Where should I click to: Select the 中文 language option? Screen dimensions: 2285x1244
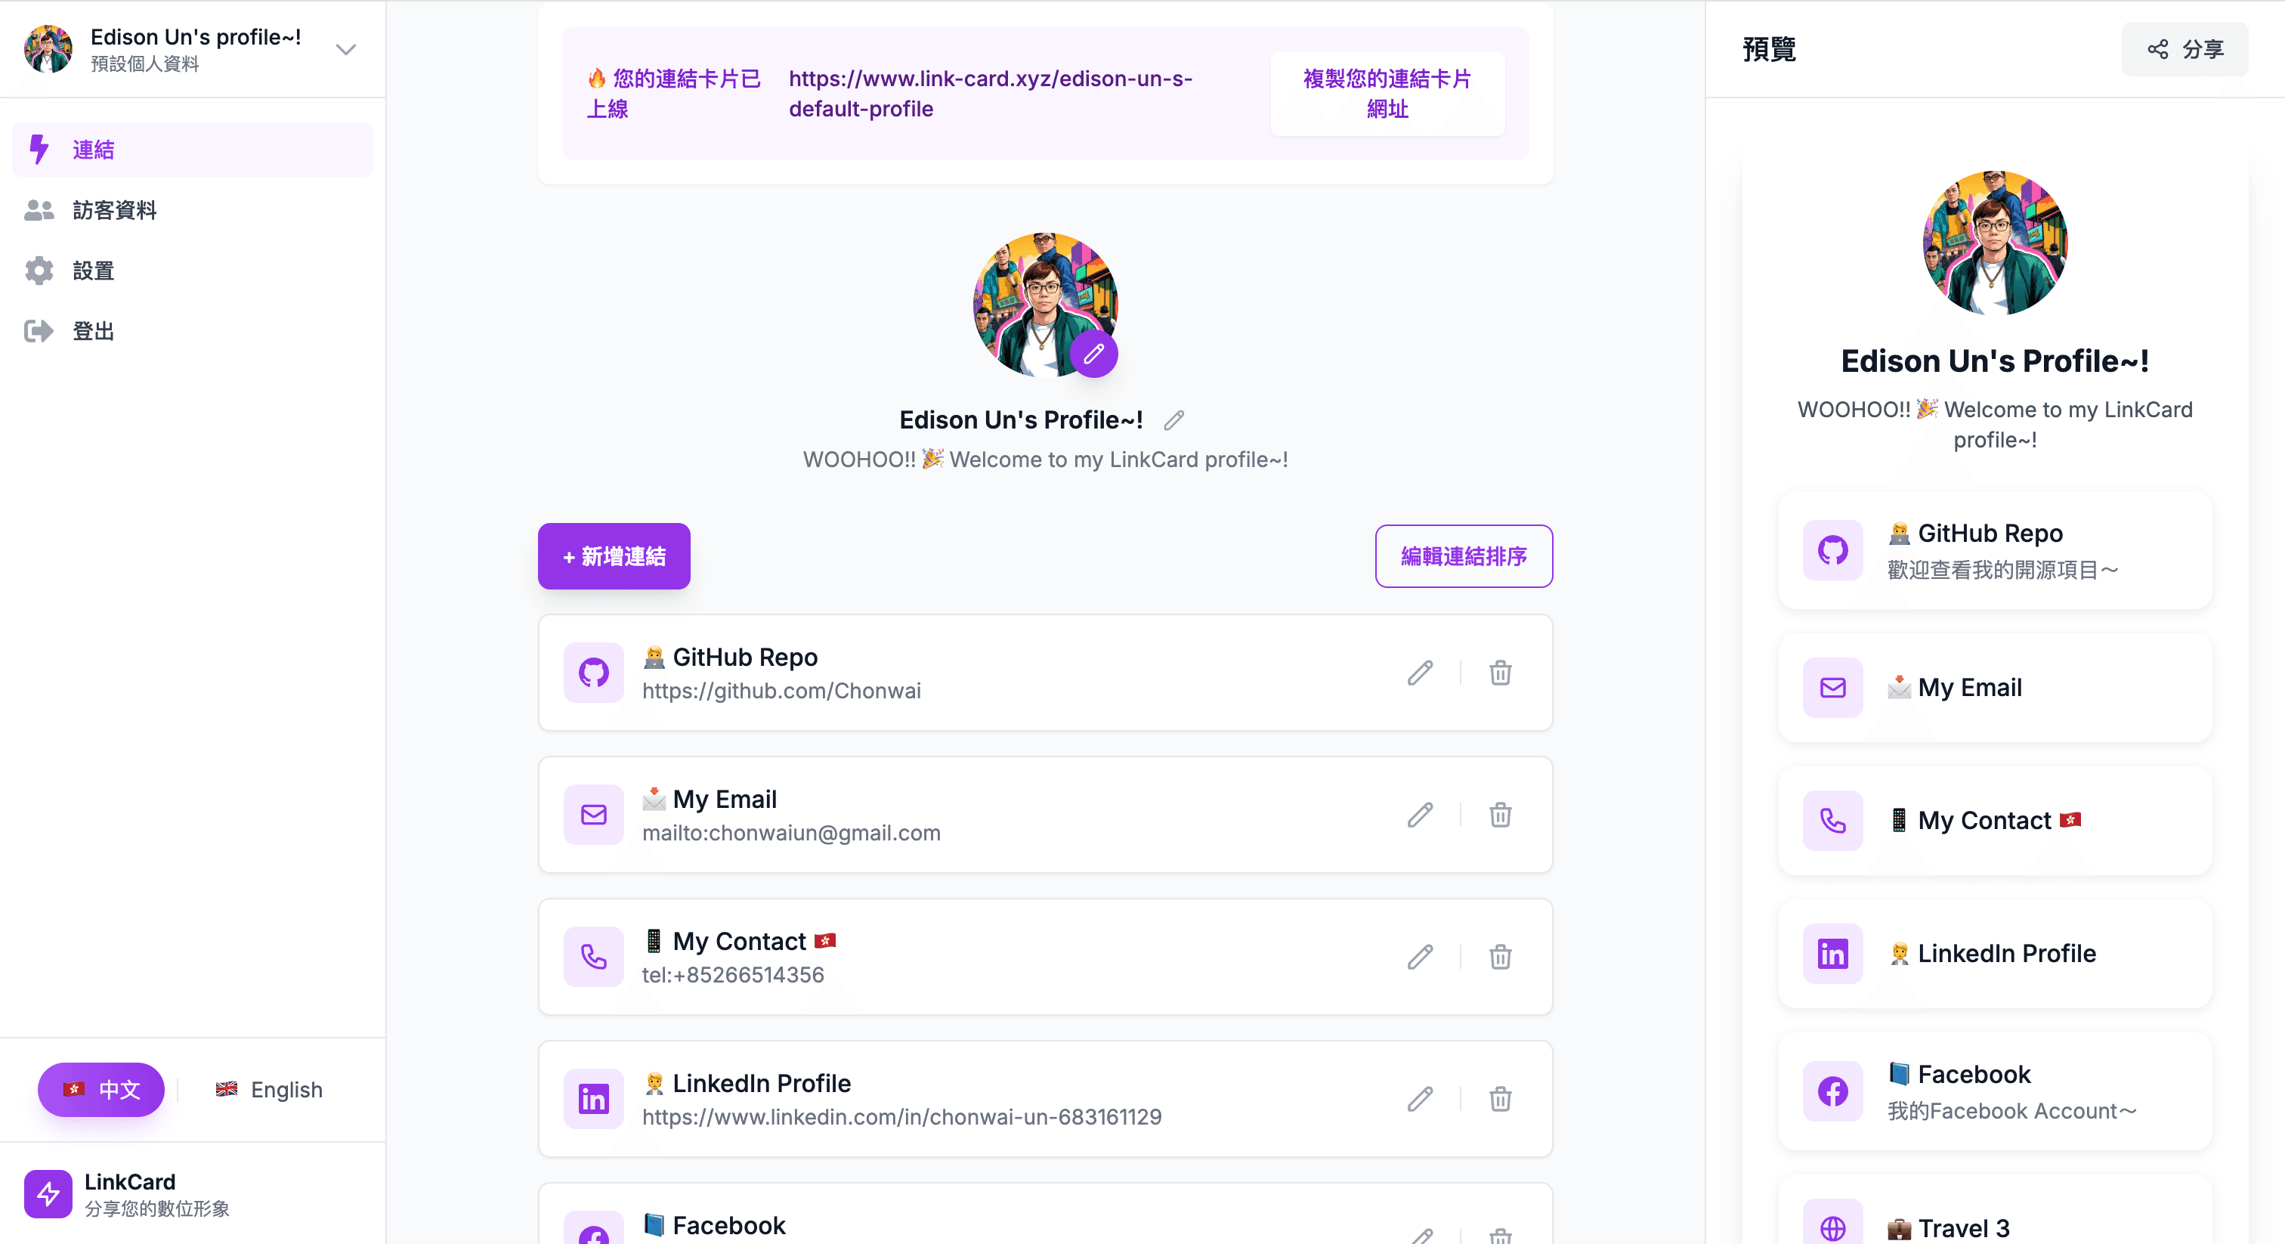(x=101, y=1090)
